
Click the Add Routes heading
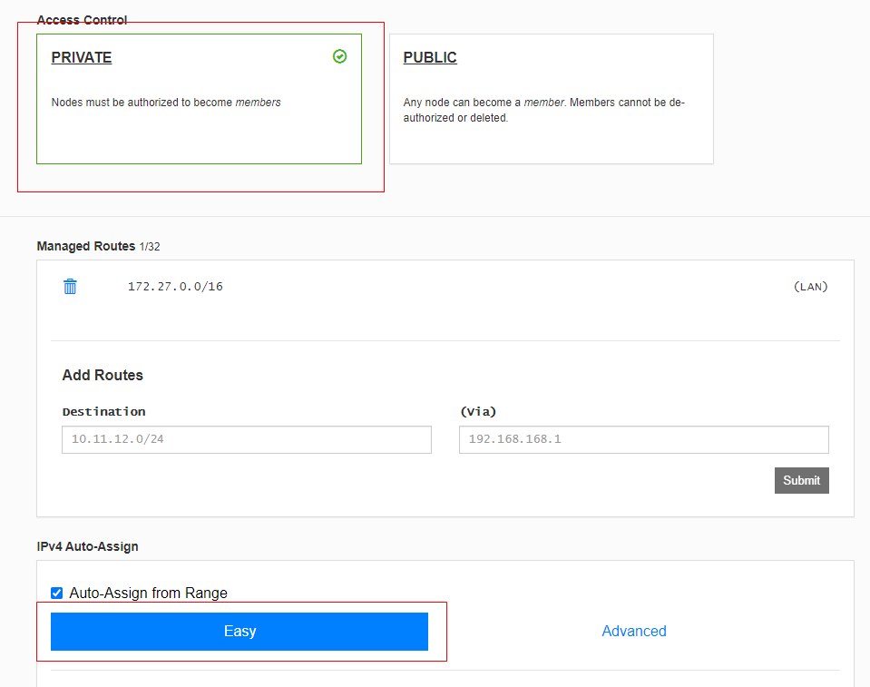103,375
